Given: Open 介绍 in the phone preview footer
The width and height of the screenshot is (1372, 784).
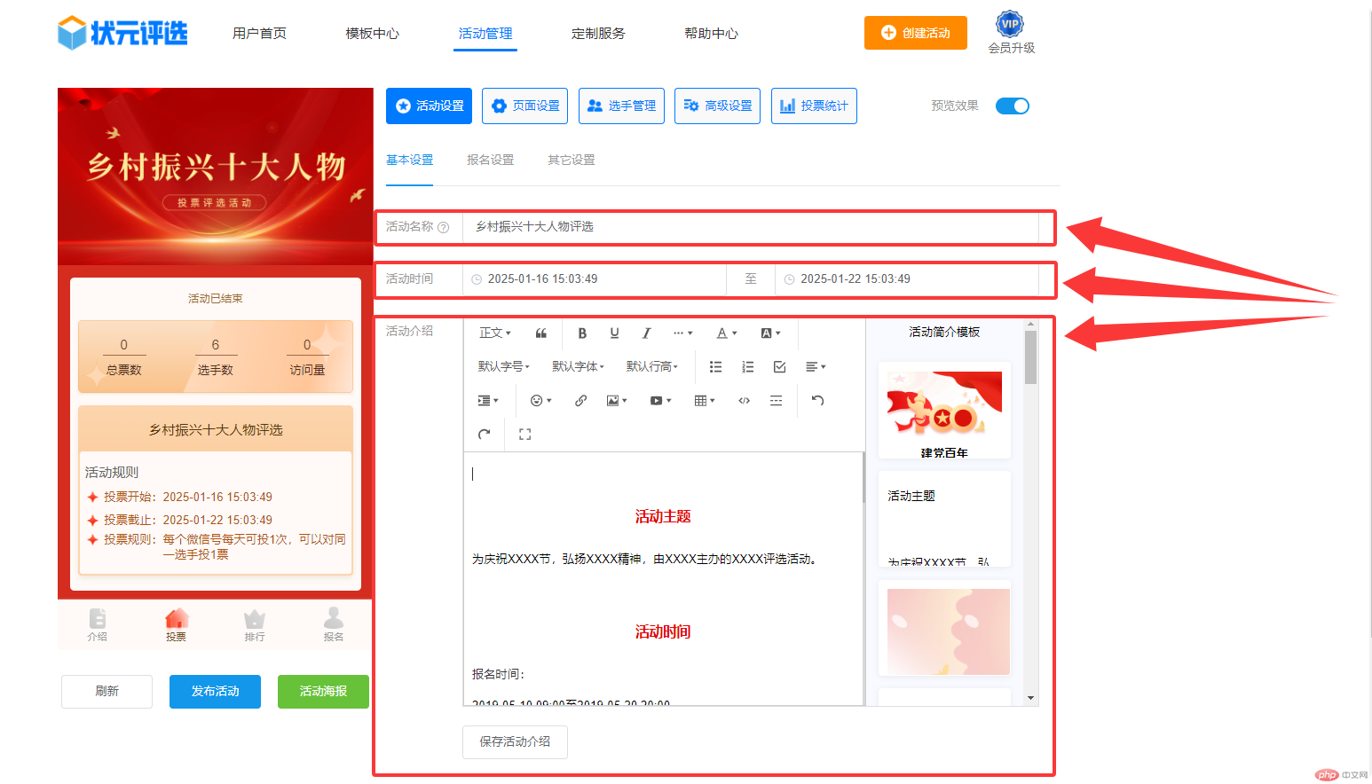Looking at the screenshot, I should coord(98,625).
